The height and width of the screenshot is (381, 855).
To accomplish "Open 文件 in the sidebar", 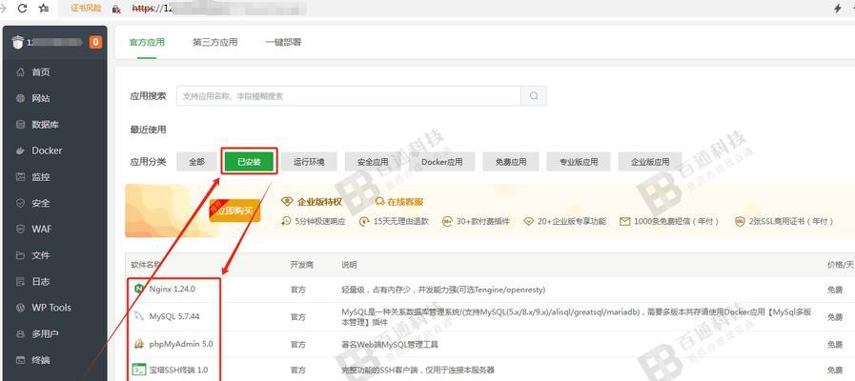I will pos(41,255).
